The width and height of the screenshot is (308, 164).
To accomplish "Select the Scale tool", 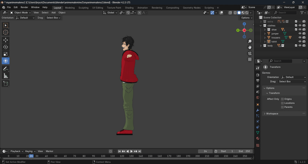I will point(6,54).
